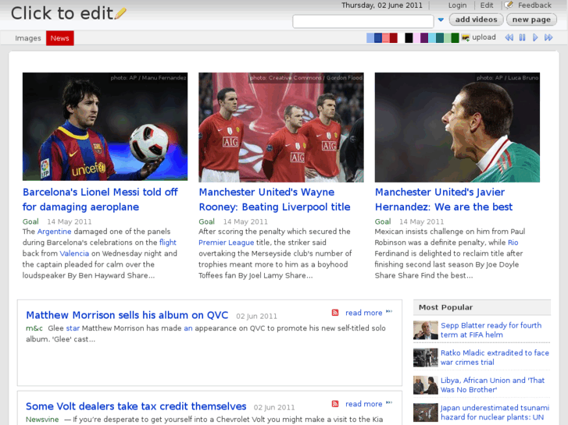This screenshot has height=425, width=568.
Task: Click the Goal source link under the Messi story
Action: click(30, 221)
